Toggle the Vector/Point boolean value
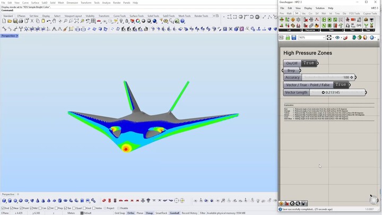This screenshot has height=215, width=382. 341,85
